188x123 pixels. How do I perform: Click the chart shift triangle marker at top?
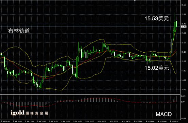(x=135, y=1)
